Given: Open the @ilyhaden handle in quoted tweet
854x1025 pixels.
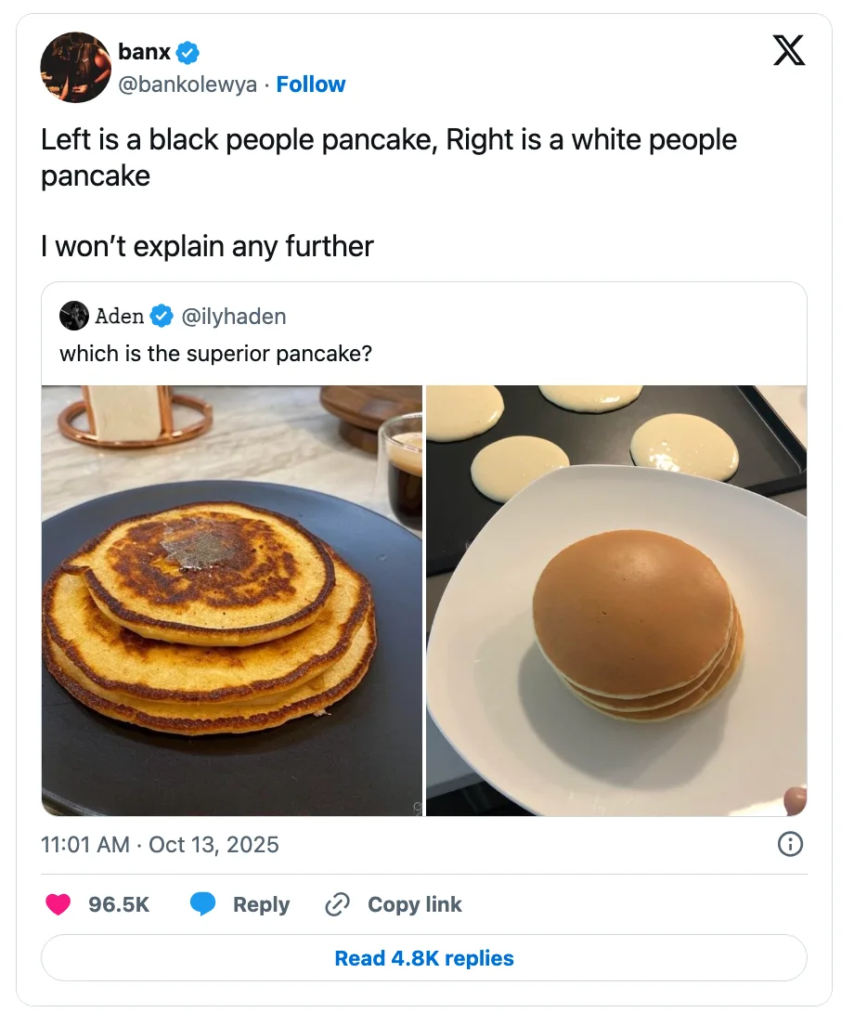Looking at the screenshot, I should point(234,317).
